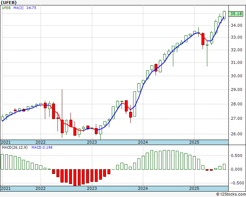Click the MACD(26,12,9) indicator label
The image size is (246, 197).
pos(14,148)
